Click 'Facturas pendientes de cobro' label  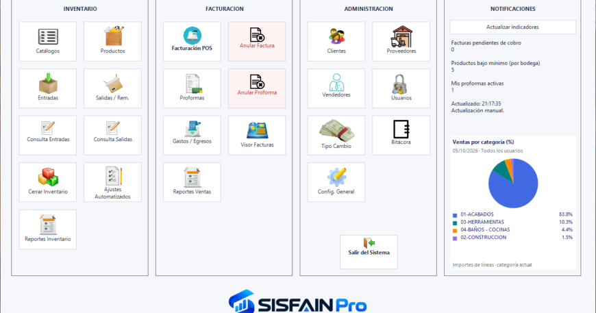486,43
